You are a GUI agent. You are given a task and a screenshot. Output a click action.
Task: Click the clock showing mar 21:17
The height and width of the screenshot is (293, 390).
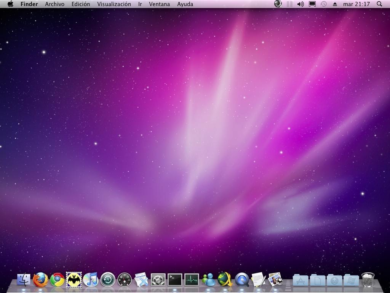[356, 4]
